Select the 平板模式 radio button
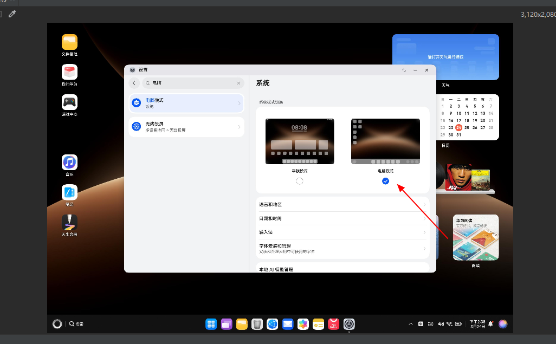The image size is (556, 344). [300, 181]
